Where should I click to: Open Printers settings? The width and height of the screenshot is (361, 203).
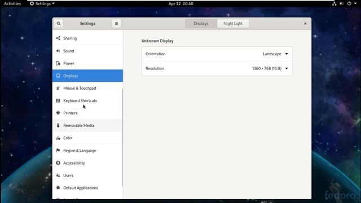click(x=87, y=113)
